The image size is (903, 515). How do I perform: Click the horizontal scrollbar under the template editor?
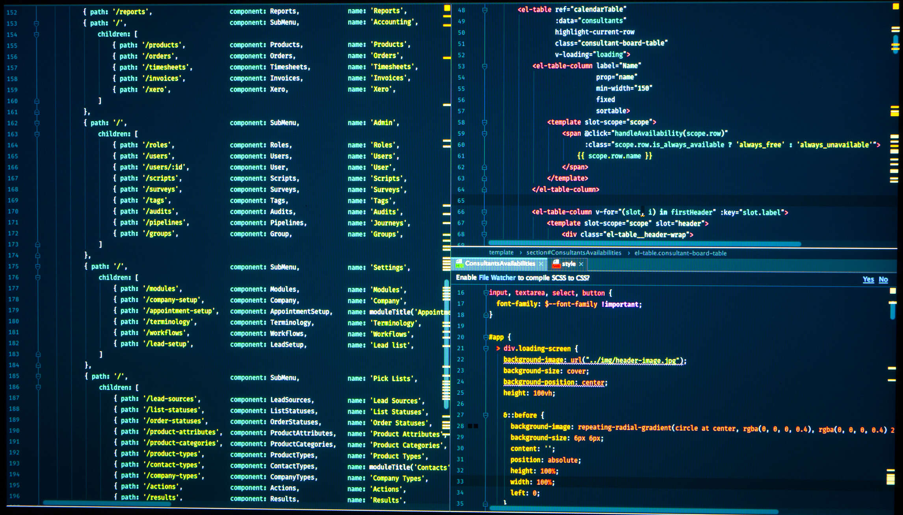[644, 244]
